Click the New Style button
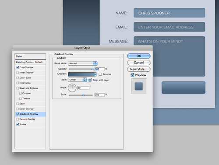The width and height of the screenshot is (219, 165). click(139, 69)
